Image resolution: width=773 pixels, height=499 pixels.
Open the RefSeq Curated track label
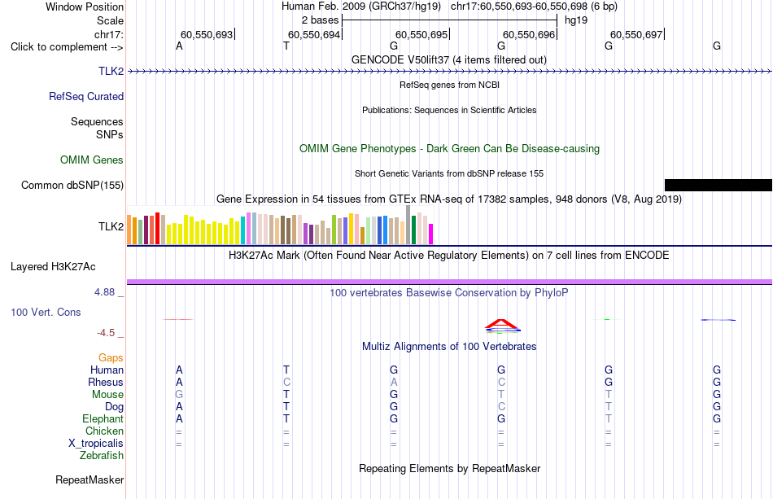[86, 96]
